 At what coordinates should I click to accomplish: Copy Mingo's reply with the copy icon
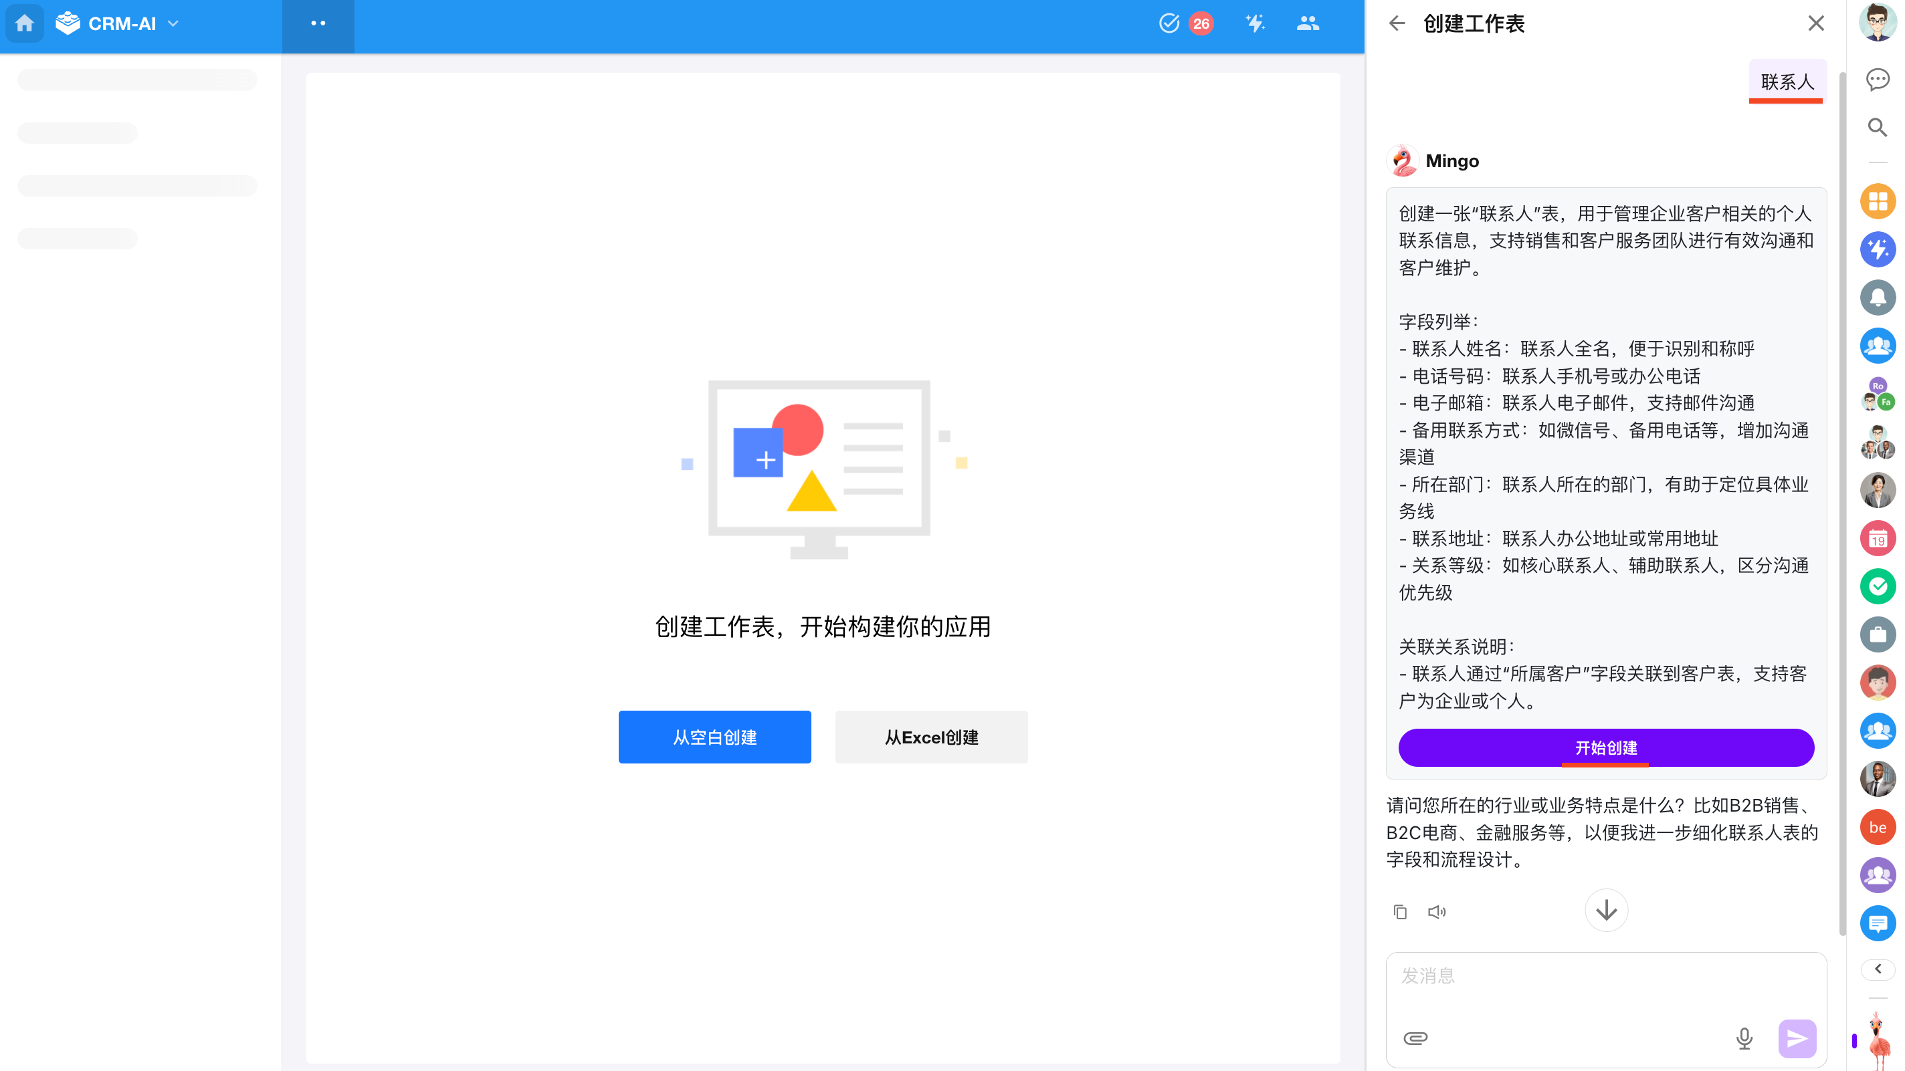tap(1400, 912)
